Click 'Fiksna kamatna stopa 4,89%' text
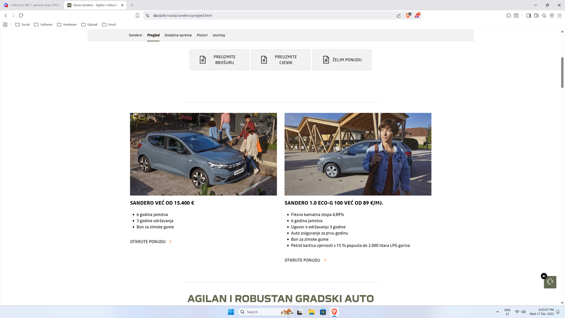This screenshot has width=565, height=318. coord(317,215)
